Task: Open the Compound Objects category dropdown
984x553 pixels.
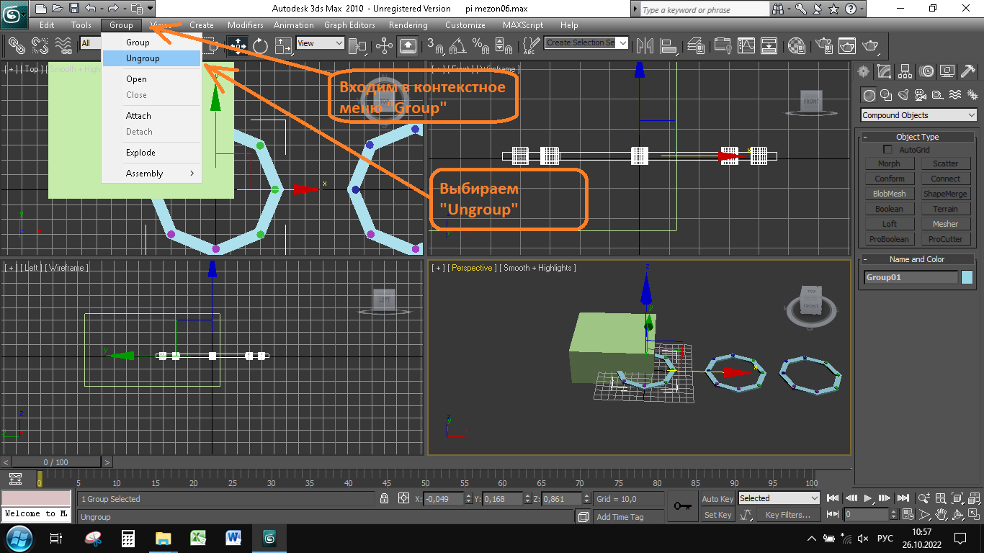Action: [x=918, y=115]
